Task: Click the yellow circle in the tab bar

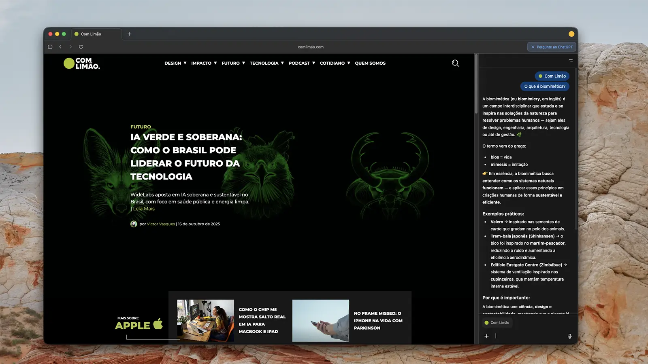Action: pyautogui.click(x=571, y=34)
